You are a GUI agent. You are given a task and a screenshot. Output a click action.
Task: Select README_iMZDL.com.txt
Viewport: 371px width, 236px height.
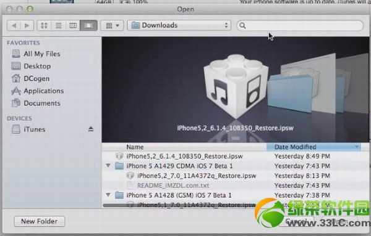coord(236,185)
